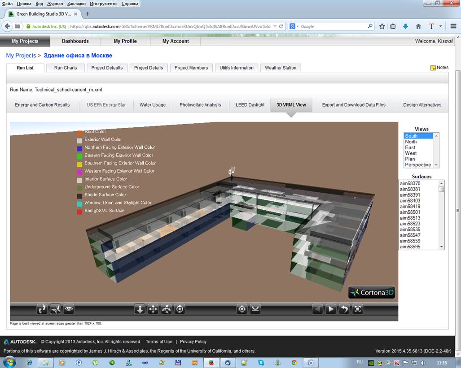Activate the Turn tool in Cortona toolbar
Viewport: 461px width, 368px height.
click(x=167, y=309)
